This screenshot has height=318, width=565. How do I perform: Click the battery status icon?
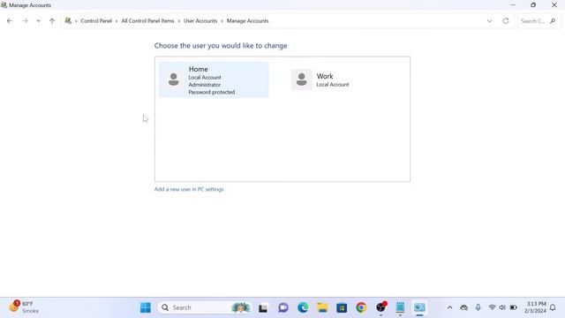[x=514, y=307]
